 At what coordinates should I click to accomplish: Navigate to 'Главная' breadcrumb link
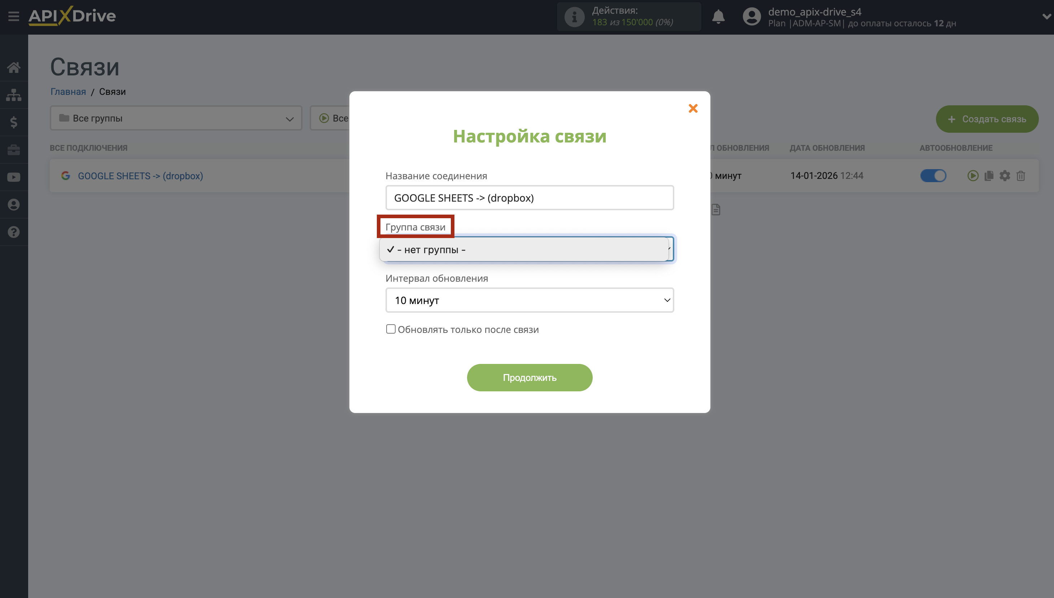pyautogui.click(x=68, y=91)
